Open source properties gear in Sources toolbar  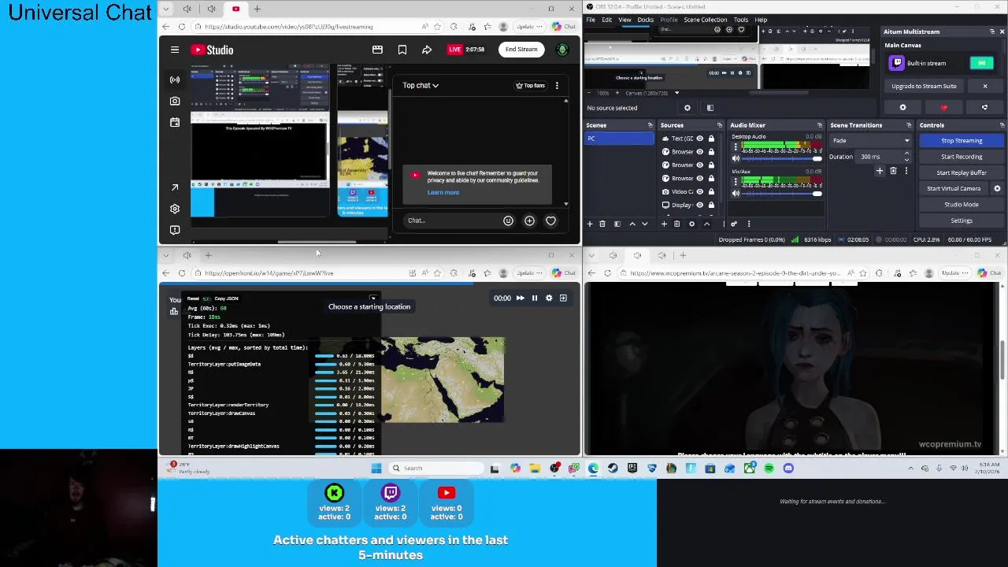tap(691, 224)
